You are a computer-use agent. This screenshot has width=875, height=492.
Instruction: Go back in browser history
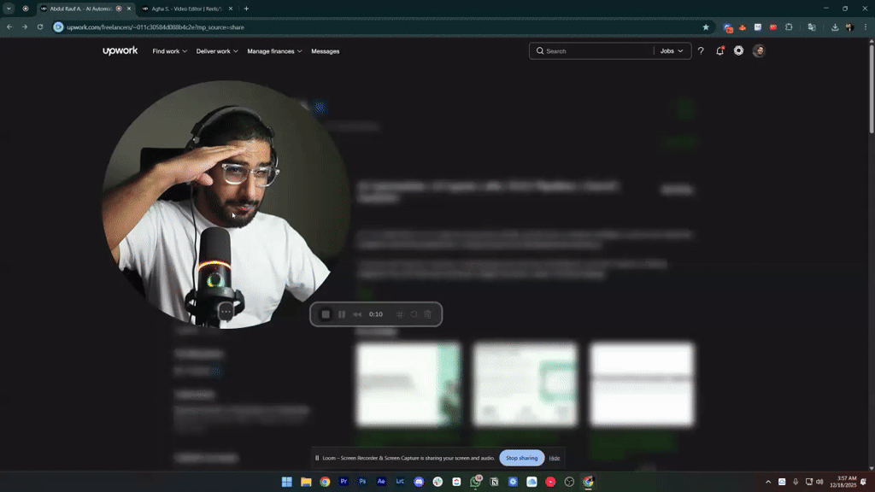pos(9,26)
